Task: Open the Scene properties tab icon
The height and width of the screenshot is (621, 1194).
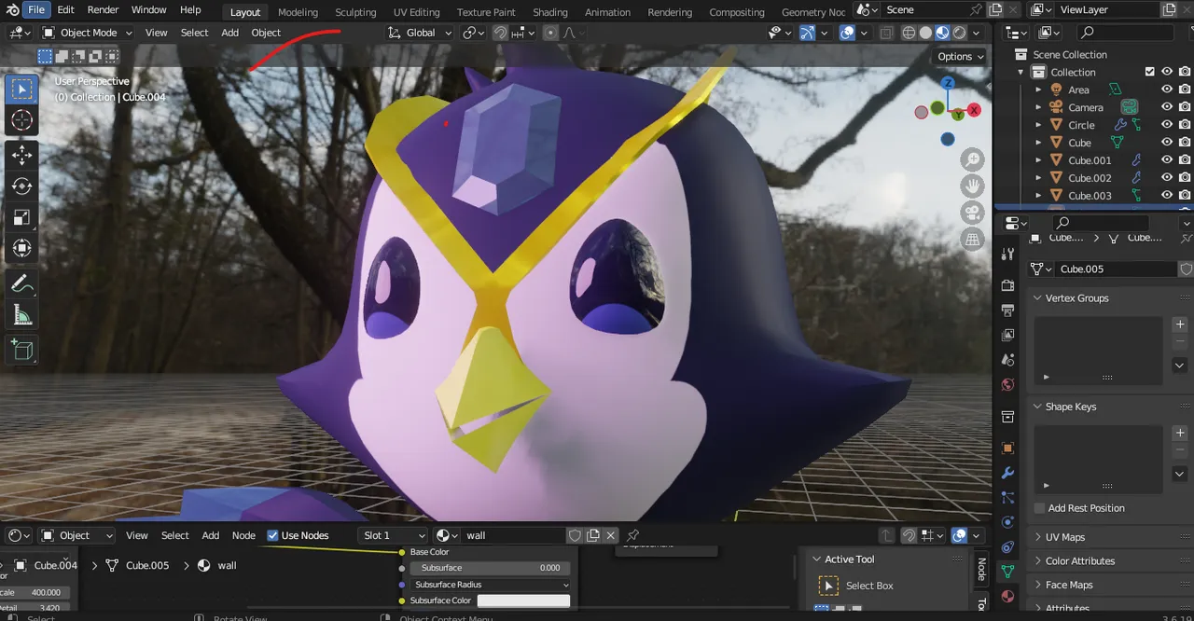Action: [1007, 359]
